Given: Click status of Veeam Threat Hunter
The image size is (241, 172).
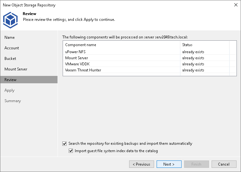Looking at the screenshot, I should [x=193, y=70].
